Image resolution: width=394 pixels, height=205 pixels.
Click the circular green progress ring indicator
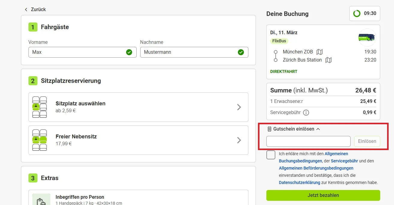357,13
